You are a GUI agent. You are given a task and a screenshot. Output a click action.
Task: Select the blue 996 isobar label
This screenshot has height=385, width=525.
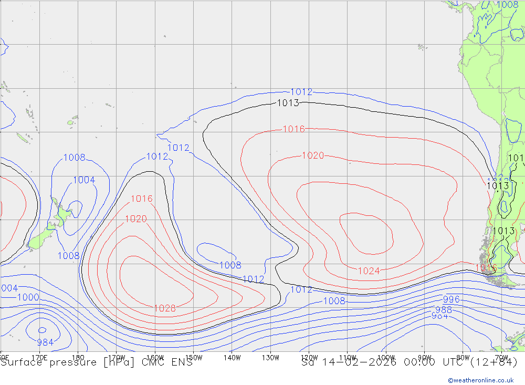click(451, 299)
